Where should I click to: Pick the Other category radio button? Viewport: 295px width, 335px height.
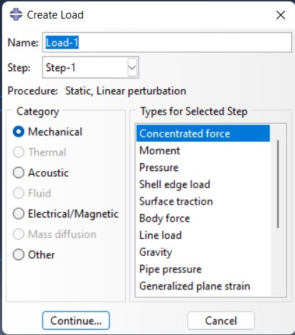18,254
